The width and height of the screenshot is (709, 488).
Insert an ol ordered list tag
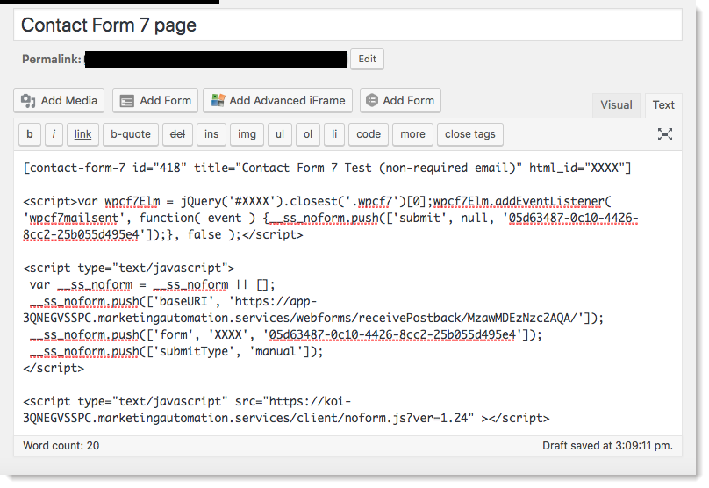308,134
